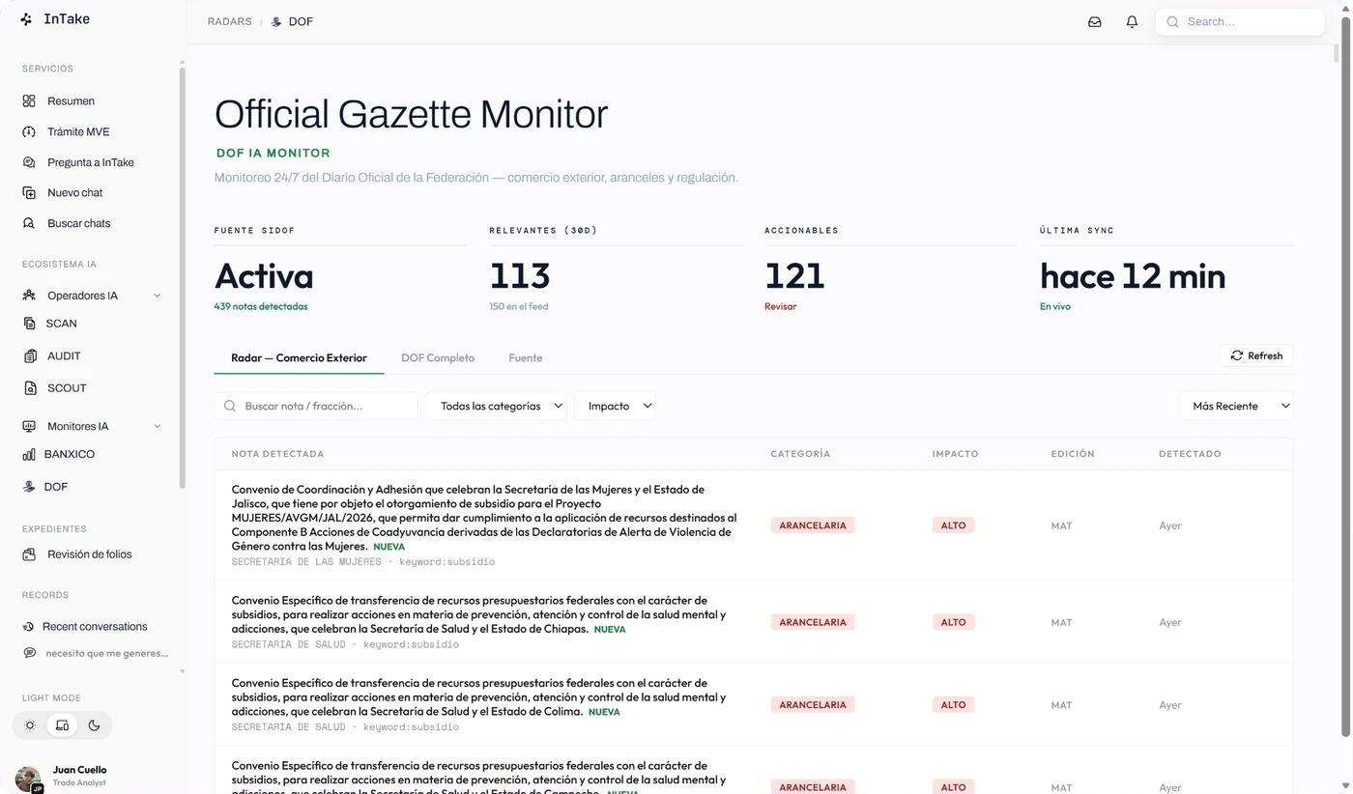Click the EDICIÓN column header
Screen dimensions: 1353x794
coord(1073,454)
